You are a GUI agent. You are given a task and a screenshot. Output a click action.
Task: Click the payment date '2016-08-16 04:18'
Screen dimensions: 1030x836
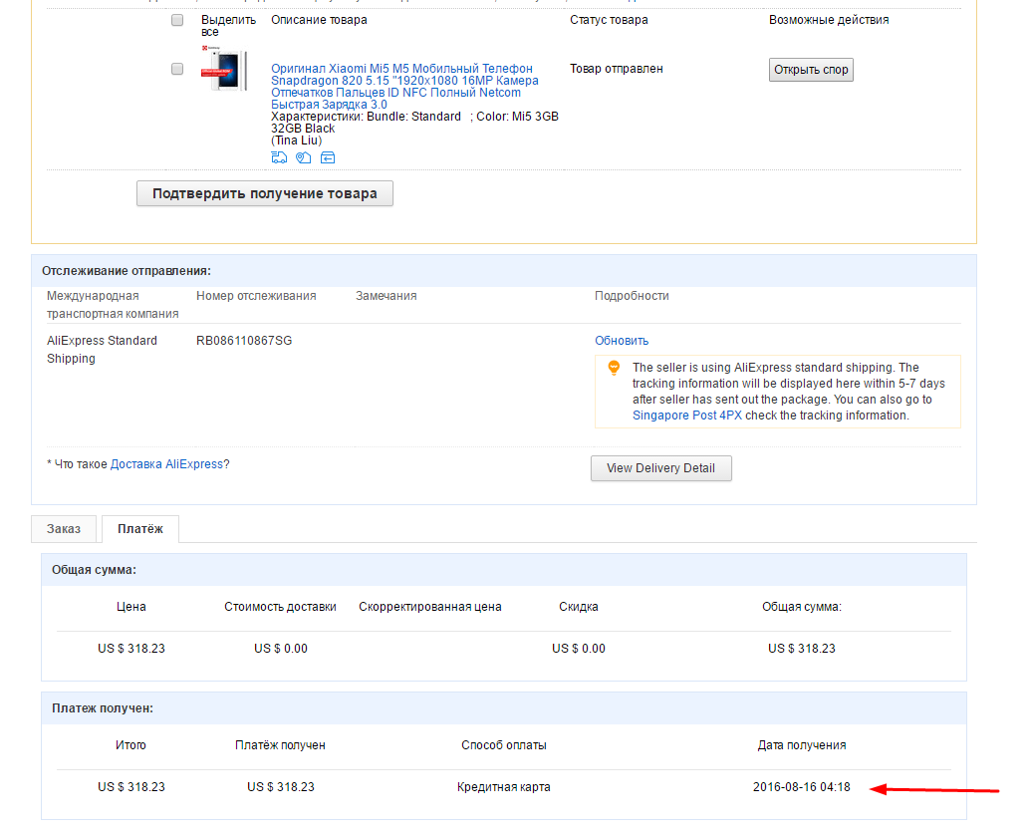802,787
